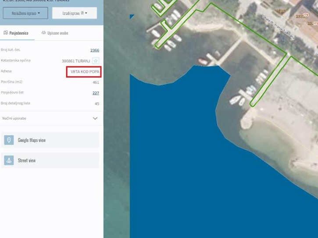Click the small blue triangle on the map
Image resolution: width=318 pixels, height=238 pixels.
[x=132, y=17]
